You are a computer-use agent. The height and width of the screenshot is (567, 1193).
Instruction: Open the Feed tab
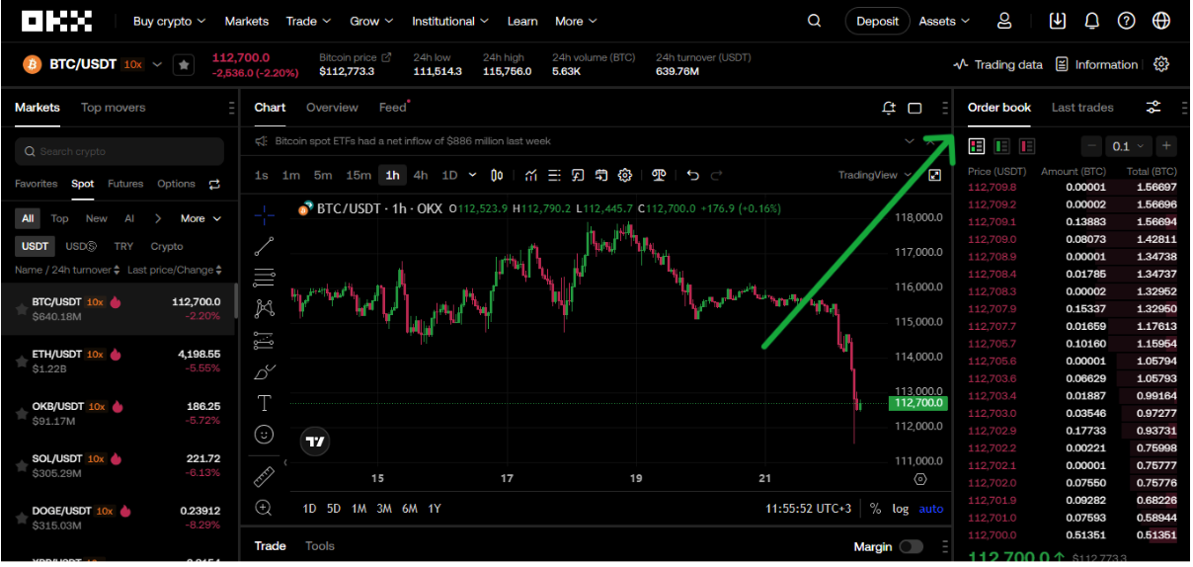[x=393, y=108]
